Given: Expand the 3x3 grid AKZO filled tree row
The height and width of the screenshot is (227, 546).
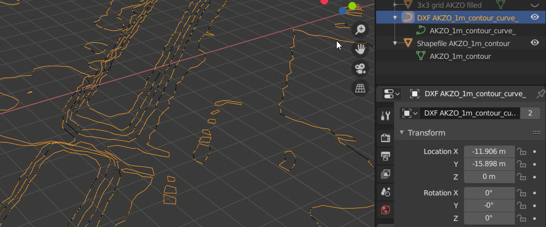Looking at the screenshot, I should pos(395,5).
